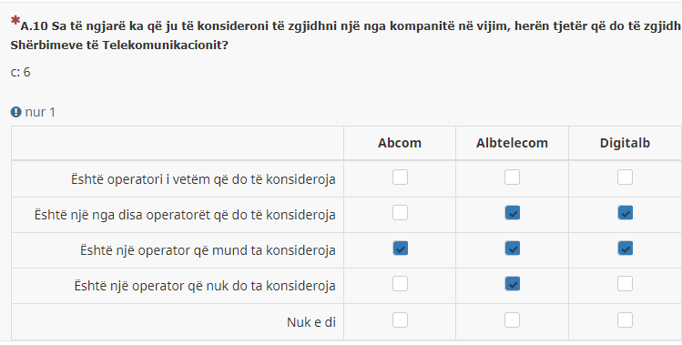Check Abcom 'nuk do ta konsideroja' checkbox
This screenshot has height=345, width=682.
[400, 284]
